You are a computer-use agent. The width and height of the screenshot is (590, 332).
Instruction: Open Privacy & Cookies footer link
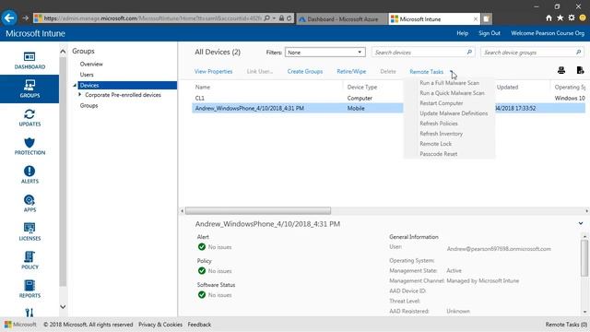[x=160, y=325]
